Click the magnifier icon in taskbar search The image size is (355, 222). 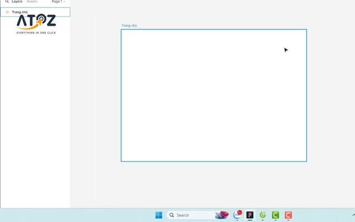[x=172, y=215]
